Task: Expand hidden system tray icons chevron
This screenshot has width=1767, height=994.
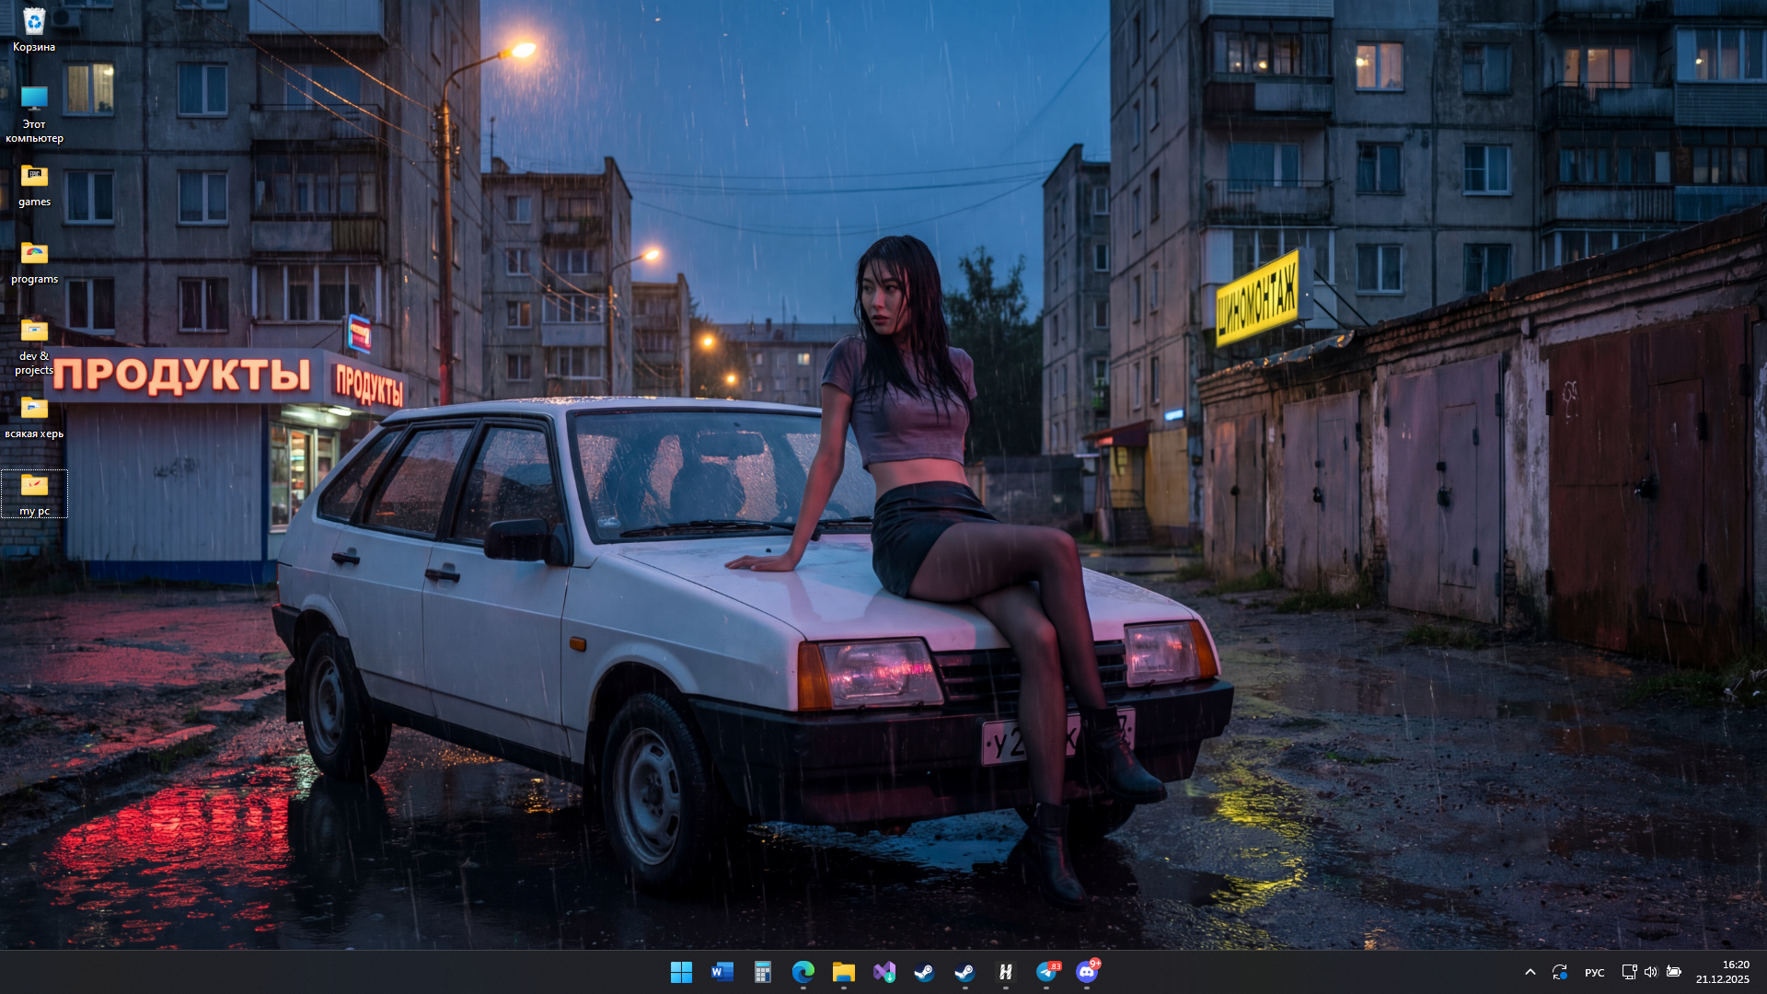Action: (1530, 972)
